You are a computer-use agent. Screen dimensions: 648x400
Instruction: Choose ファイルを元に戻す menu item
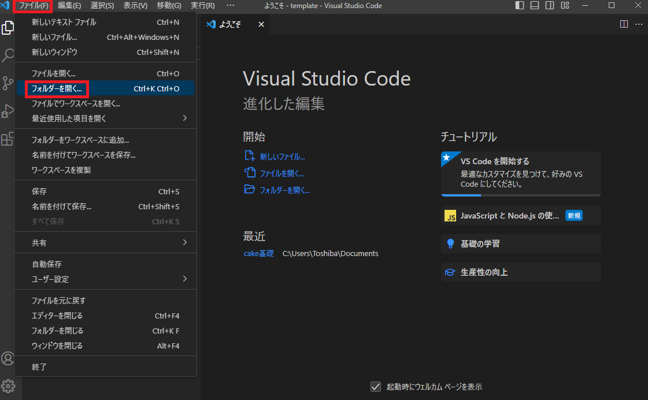click(105, 301)
